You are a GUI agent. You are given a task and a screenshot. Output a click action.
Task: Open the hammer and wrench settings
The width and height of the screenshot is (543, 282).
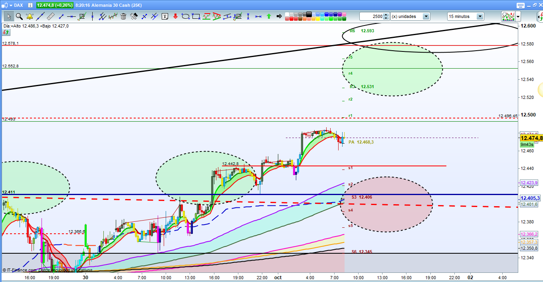[134, 16]
